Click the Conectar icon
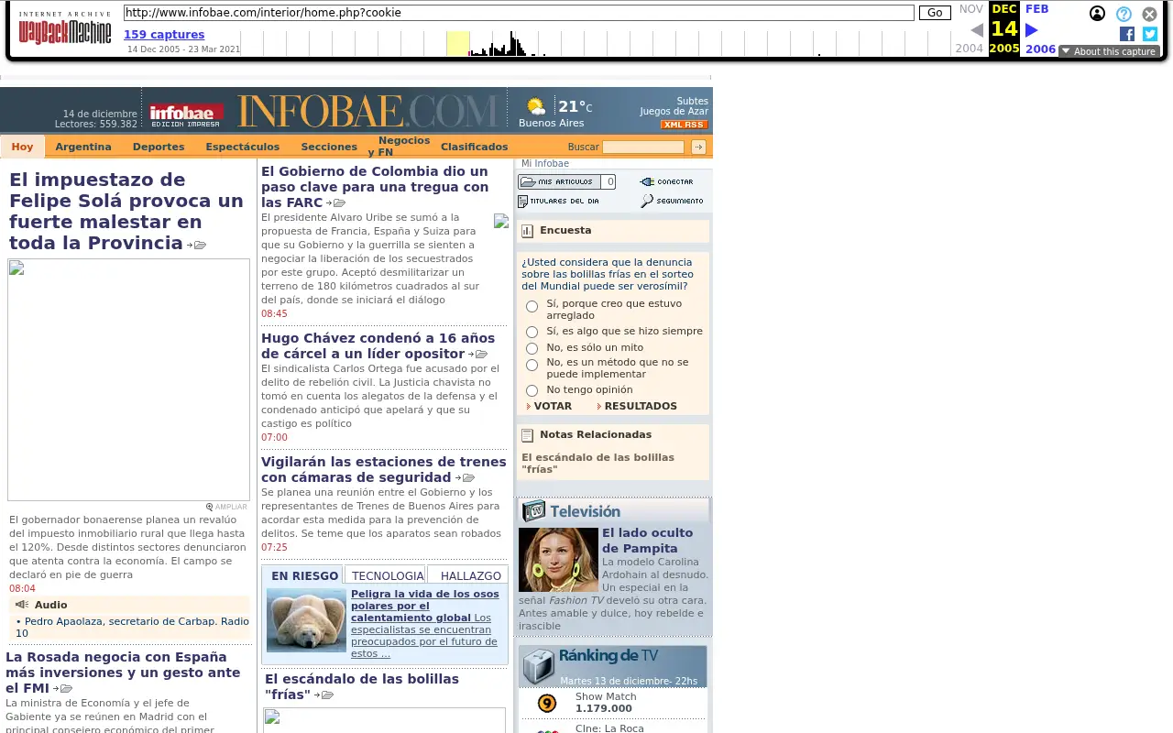1173x733 pixels. point(667,182)
